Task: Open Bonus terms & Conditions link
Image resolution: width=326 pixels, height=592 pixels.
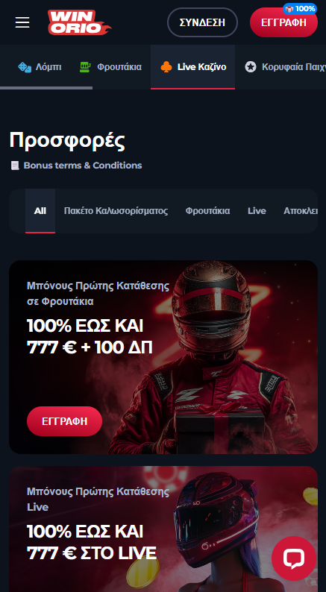Action: click(x=83, y=166)
